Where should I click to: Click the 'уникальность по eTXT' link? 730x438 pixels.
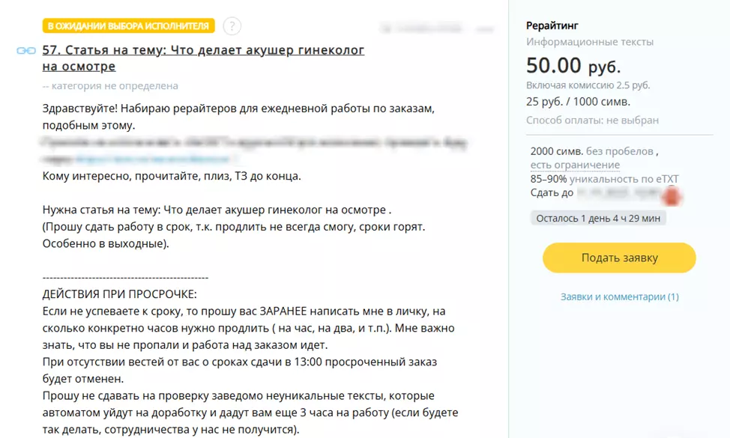pos(624,179)
